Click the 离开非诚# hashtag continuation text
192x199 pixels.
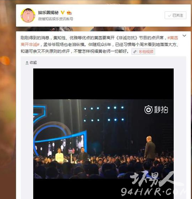30,45
